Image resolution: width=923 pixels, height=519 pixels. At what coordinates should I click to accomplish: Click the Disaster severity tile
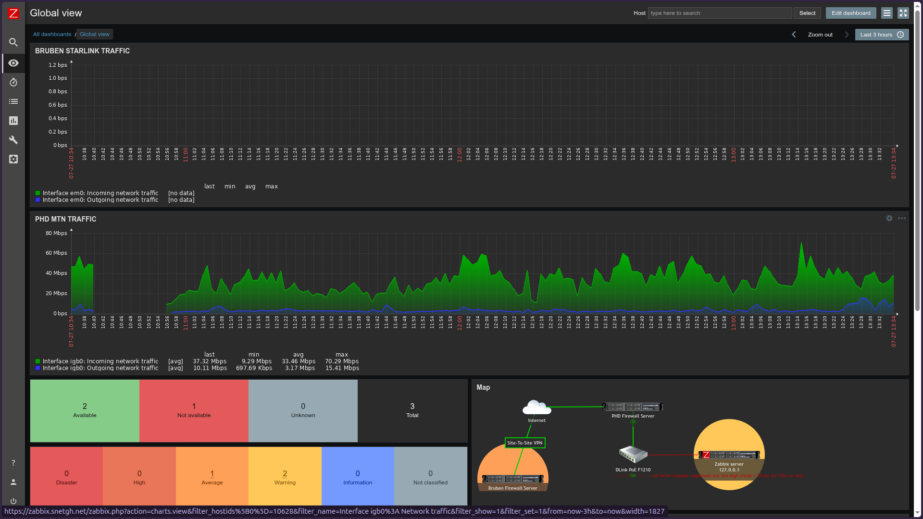click(x=66, y=476)
